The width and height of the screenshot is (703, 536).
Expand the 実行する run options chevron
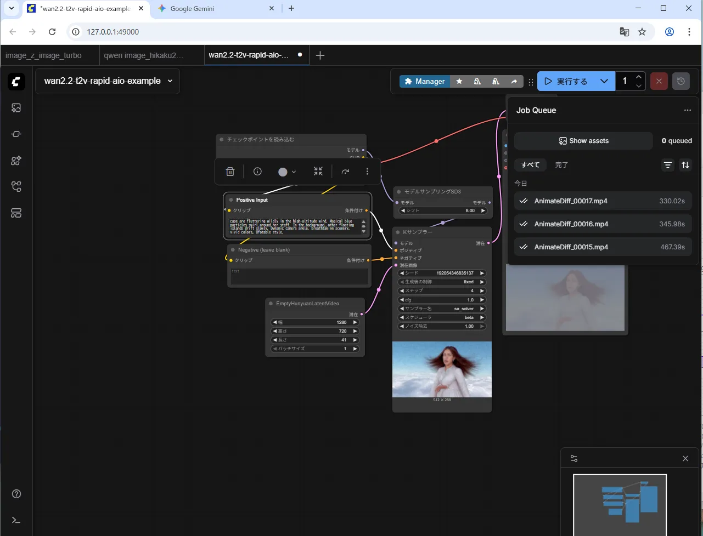tap(604, 81)
